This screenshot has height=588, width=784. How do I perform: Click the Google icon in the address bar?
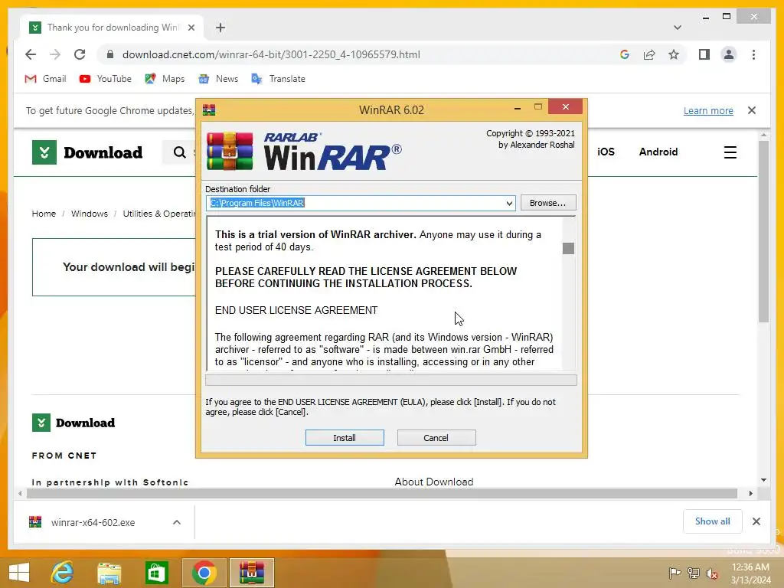pos(625,54)
